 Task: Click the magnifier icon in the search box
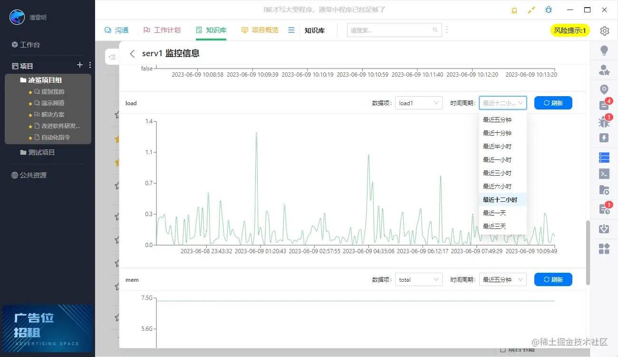pyautogui.click(x=435, y=30)
